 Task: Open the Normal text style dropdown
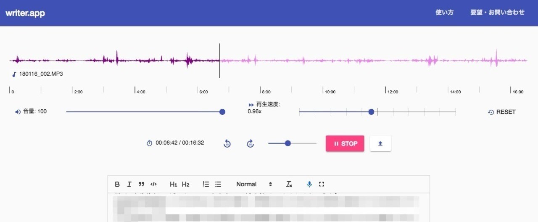pos(254,184)
